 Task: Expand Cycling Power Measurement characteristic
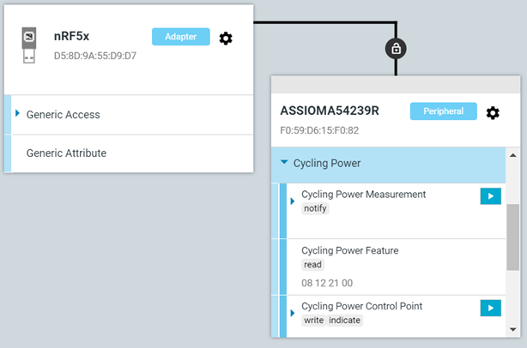(x=292, y=201)
